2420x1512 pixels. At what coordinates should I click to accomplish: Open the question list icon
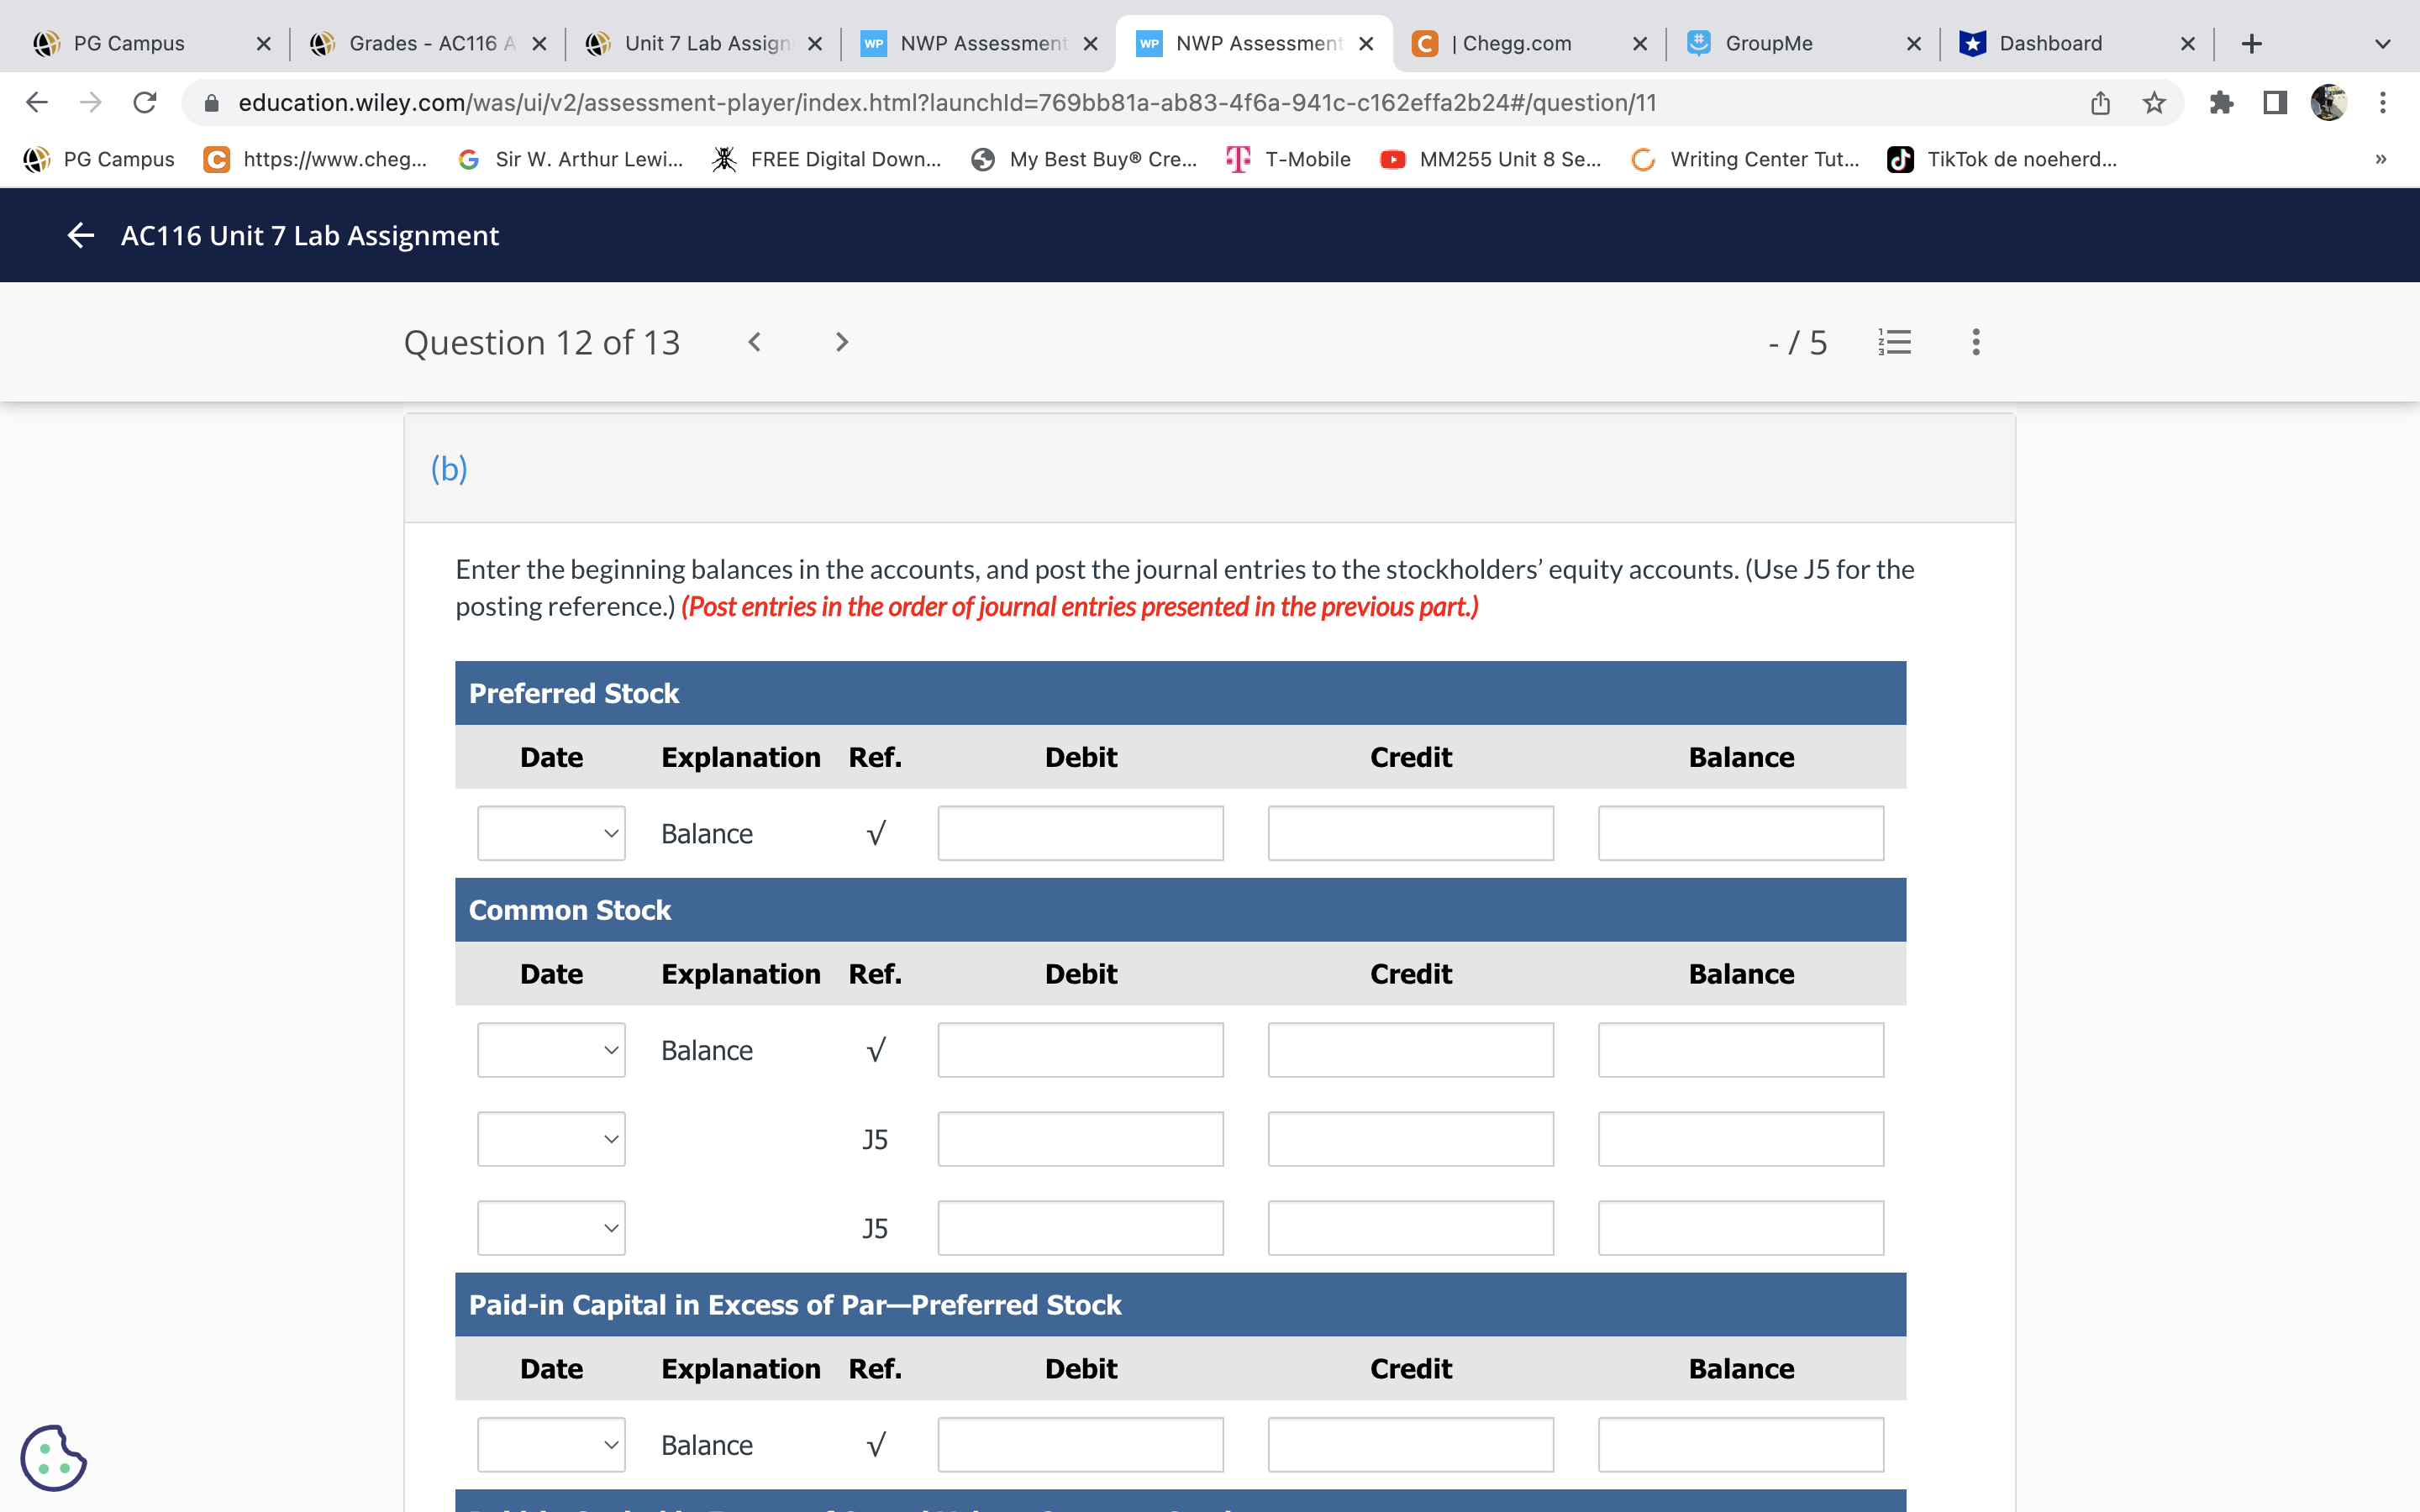coord(1894,343)
